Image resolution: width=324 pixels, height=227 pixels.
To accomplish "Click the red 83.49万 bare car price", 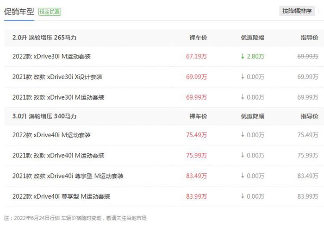I will [196, 176].
